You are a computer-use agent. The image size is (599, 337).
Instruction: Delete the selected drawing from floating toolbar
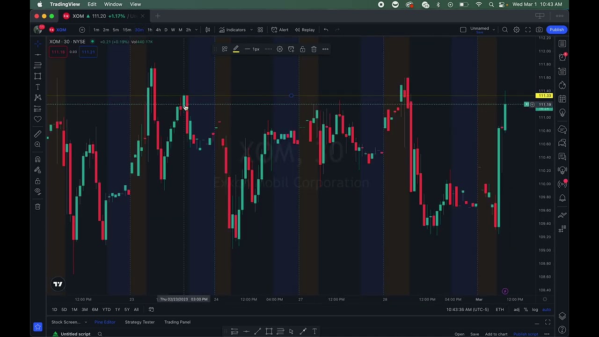point(314,49)
